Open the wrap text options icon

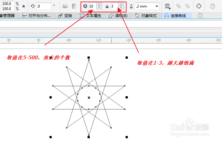tap(167, 6)
